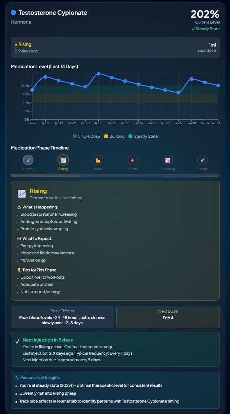The image size is (230, 414).
Task: Click the Blood testosterone increasing bullet
Action: pos(48,214)
